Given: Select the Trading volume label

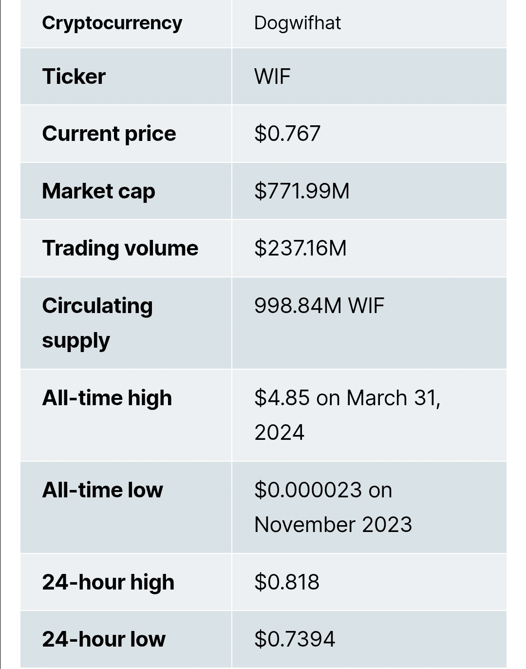Looking at the screenshot, I should 120,248.
